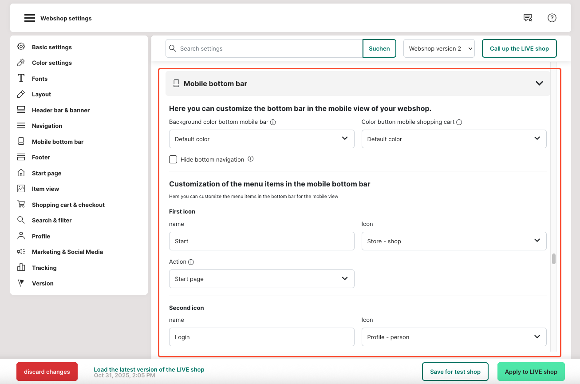Click the settings panel vertical scrollbar handle
580x384 pixels.
tap(554, 259)
